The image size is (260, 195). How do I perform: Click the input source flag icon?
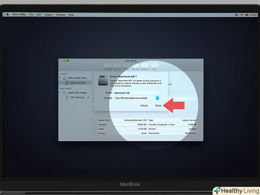point(237,15)
